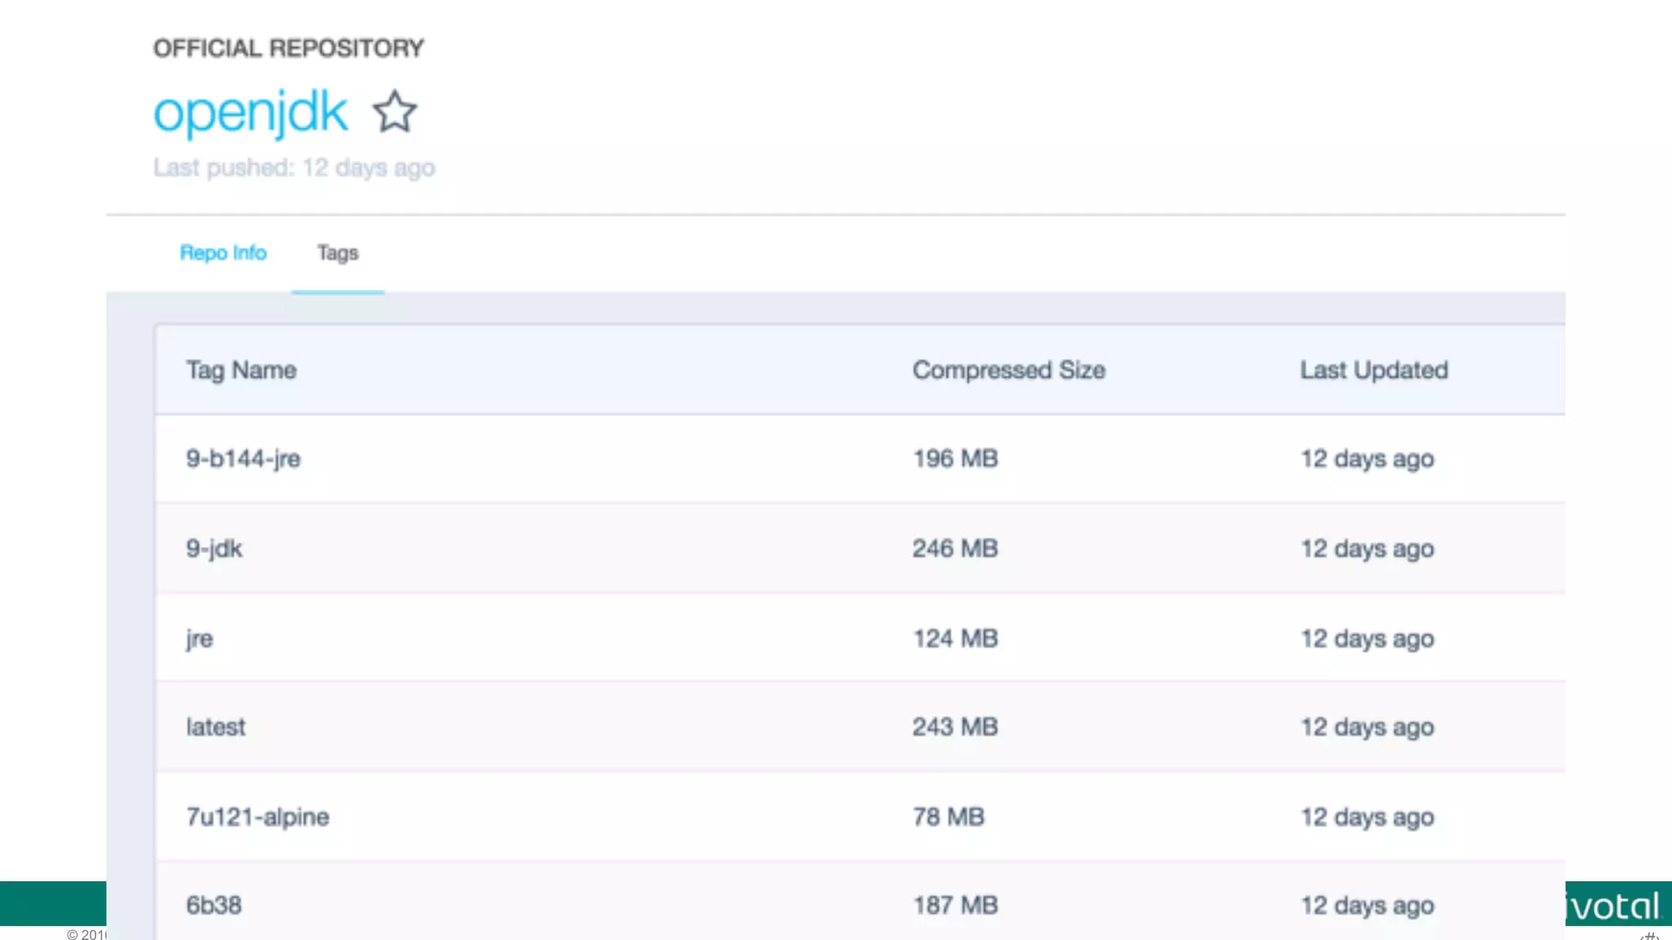The height and width of the screenshot is (940, 1672).
Task: Select the 7u121-alpine tag
Action: coord(257,817)
